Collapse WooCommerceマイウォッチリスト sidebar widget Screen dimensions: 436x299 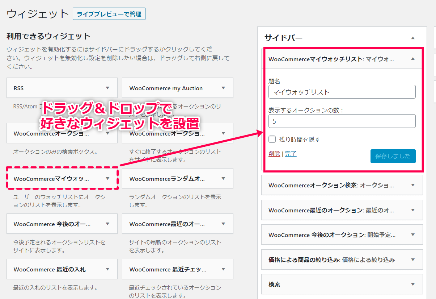[x=413, y=59]
